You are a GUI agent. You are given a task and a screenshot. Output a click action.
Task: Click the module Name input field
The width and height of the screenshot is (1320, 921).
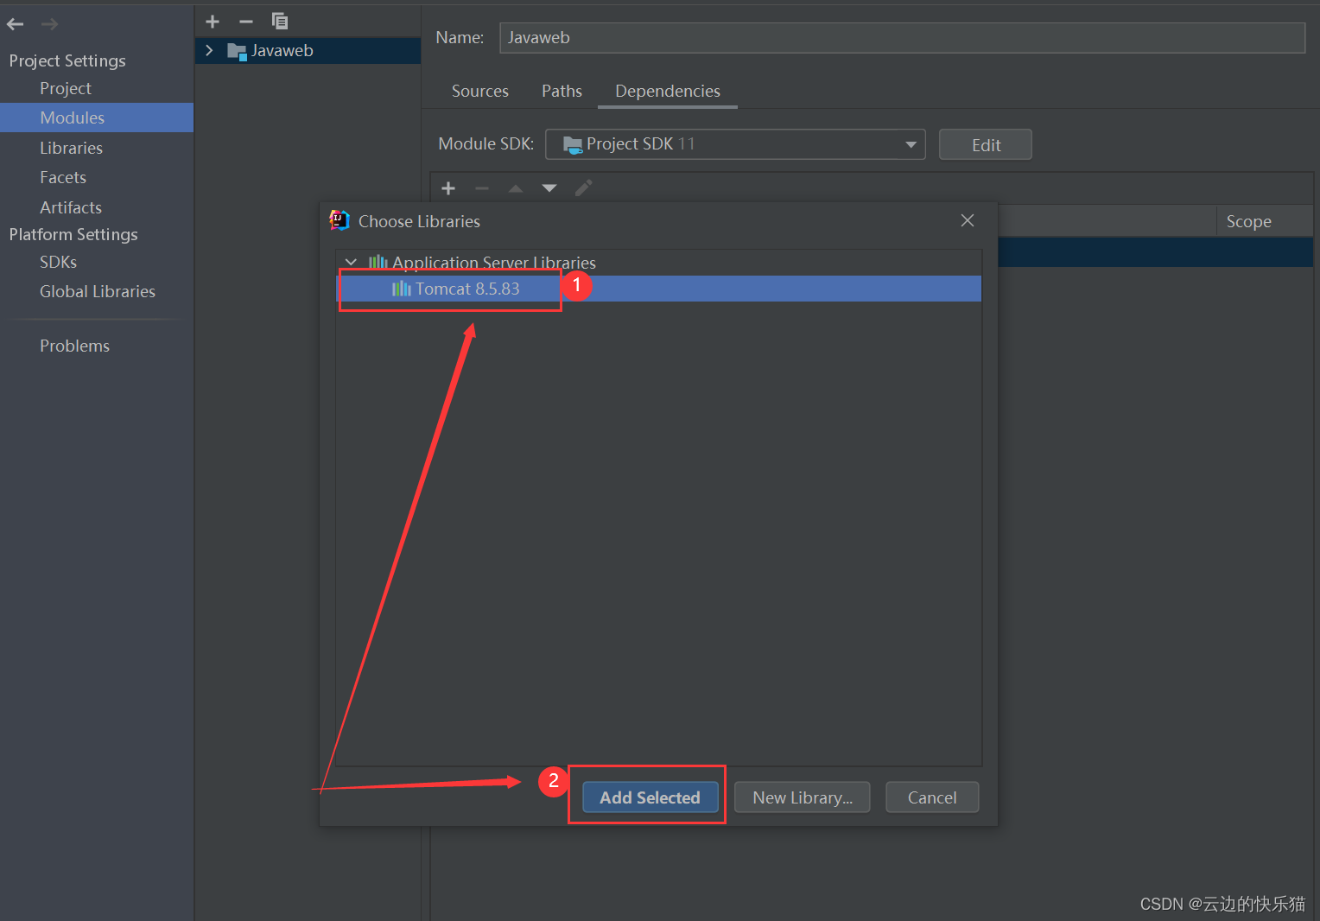click(x=902, y=37)
